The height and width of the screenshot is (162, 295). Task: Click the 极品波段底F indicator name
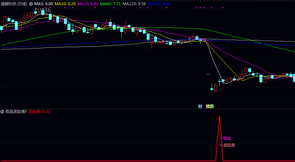16,112
